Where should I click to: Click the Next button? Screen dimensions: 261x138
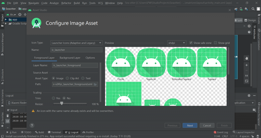[190, 126]
